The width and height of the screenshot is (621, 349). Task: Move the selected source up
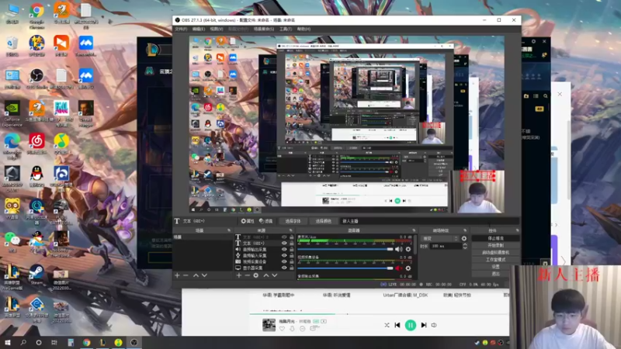[266, 275]
